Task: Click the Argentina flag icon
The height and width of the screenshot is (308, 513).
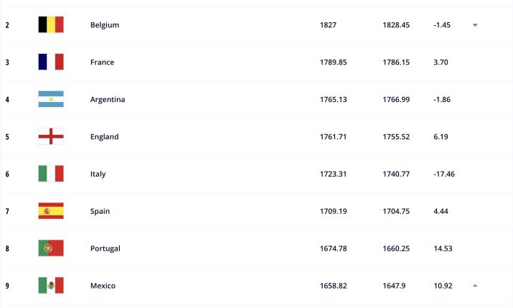Action: coord(51,100)
